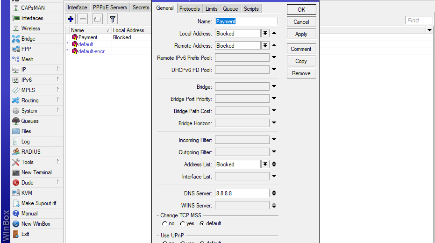The width and height of the screenshot is (435, 243).
Task: Open the RADIUS sidebar item
Action: click(31, 152)
